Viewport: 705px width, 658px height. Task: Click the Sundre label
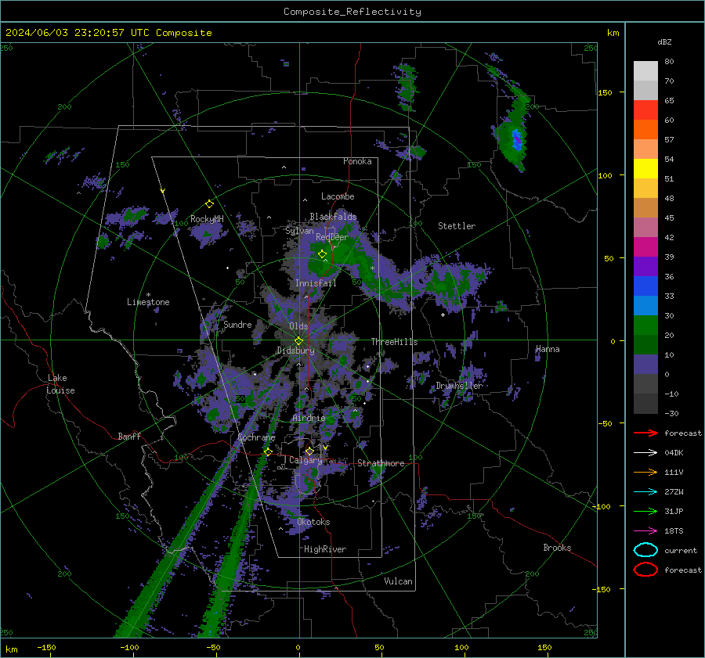pos(237,324)
